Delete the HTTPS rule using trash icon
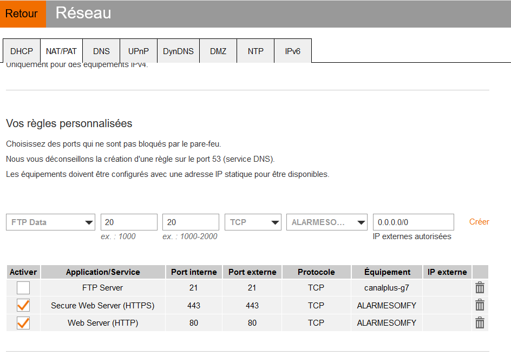 [480, 305]
